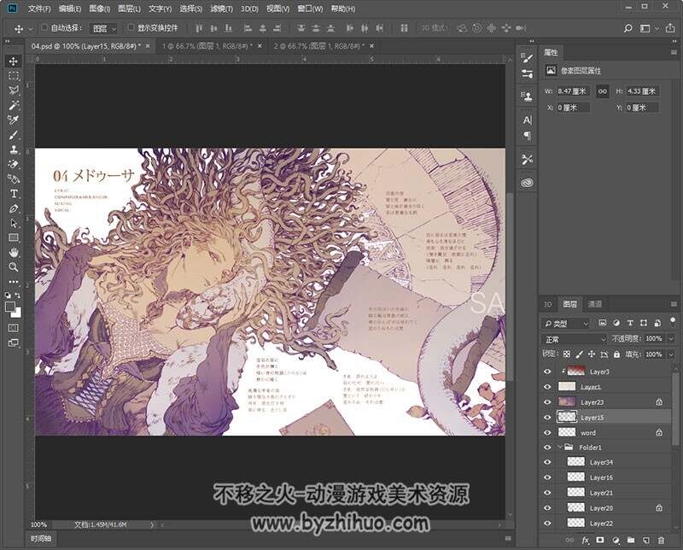This screenshot has height=550, width=683.
Task: Select the Hand tool
Action: pos(14,252)
